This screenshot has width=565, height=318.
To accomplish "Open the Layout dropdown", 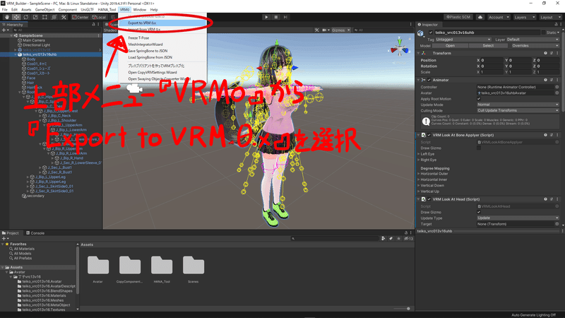I will (550, 17).
